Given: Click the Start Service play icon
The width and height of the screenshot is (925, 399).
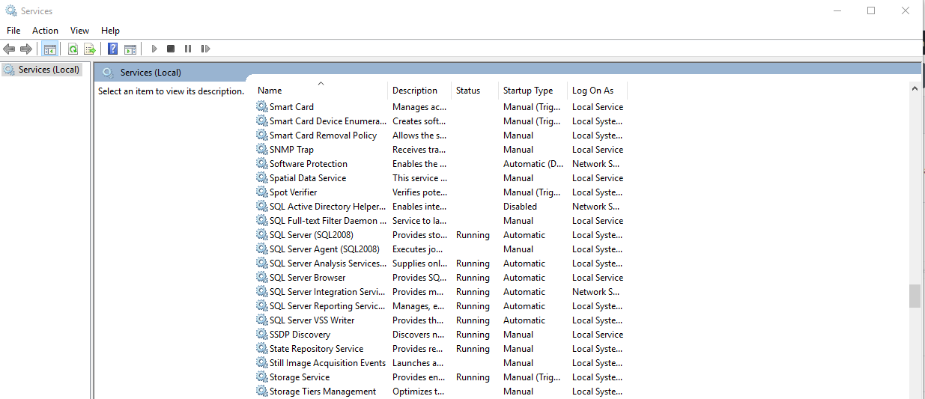Looking at the screenshot, I should (x=154, y=49).
